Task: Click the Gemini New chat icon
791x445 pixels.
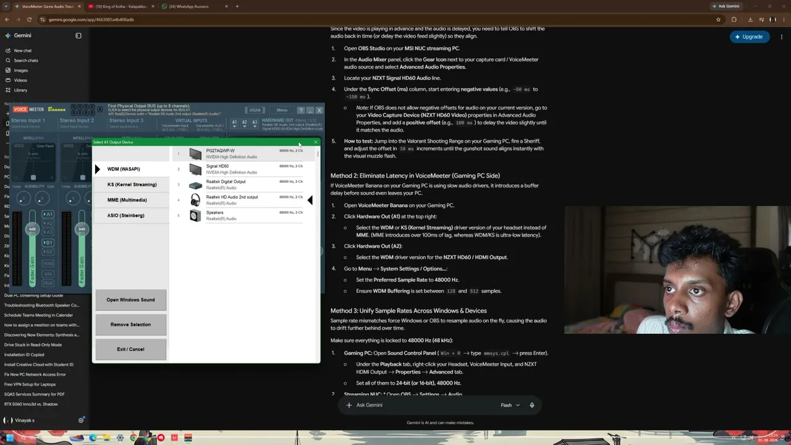Action: (x=7, y=51)
